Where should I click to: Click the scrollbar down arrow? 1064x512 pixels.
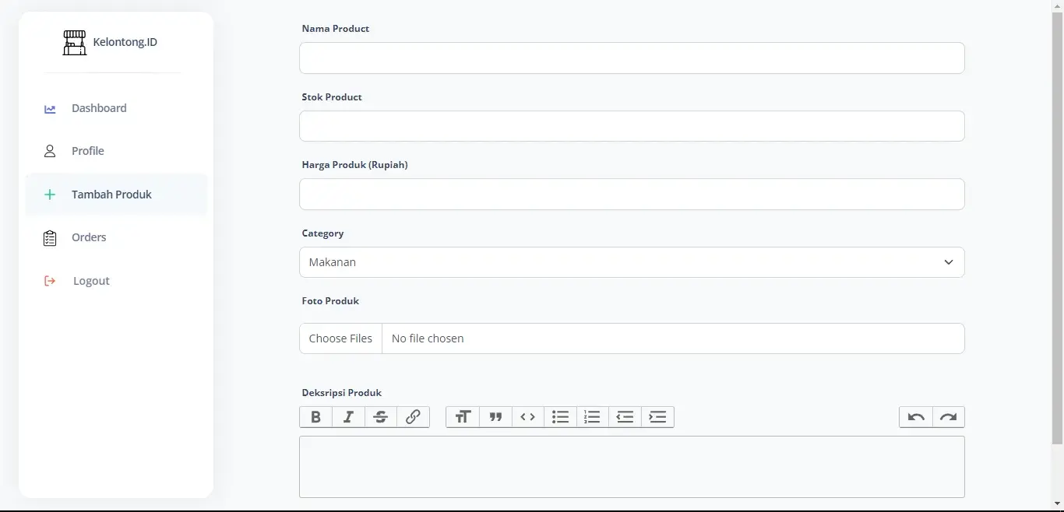[x=1058, y=505]
